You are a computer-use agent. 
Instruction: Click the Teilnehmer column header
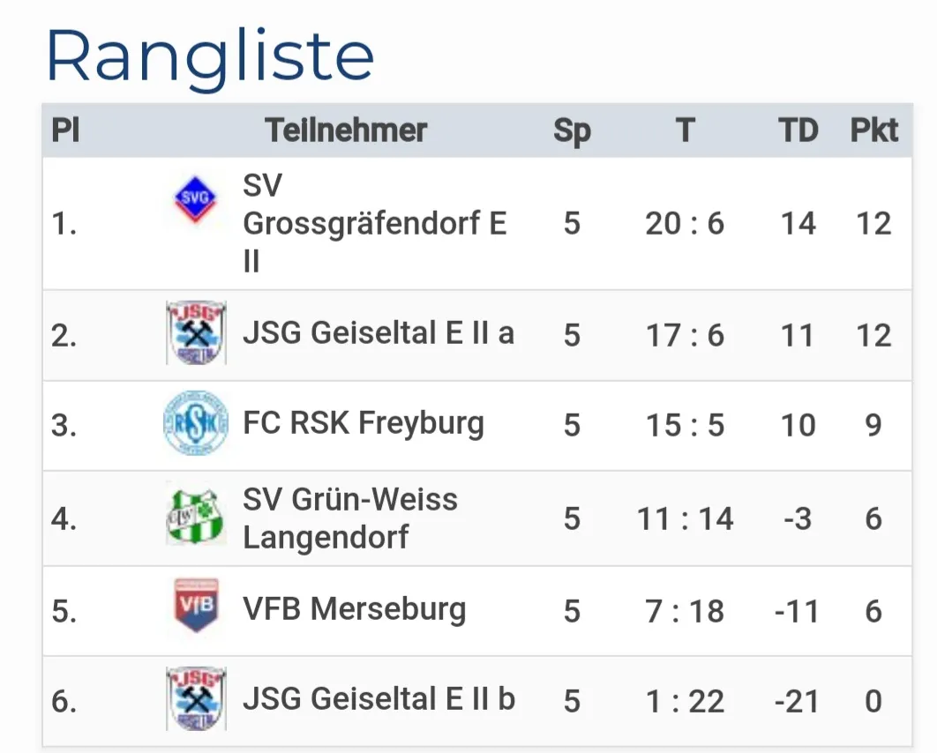346,130
